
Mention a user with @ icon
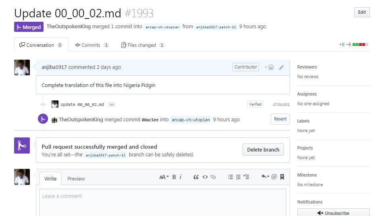coord(274,177)
